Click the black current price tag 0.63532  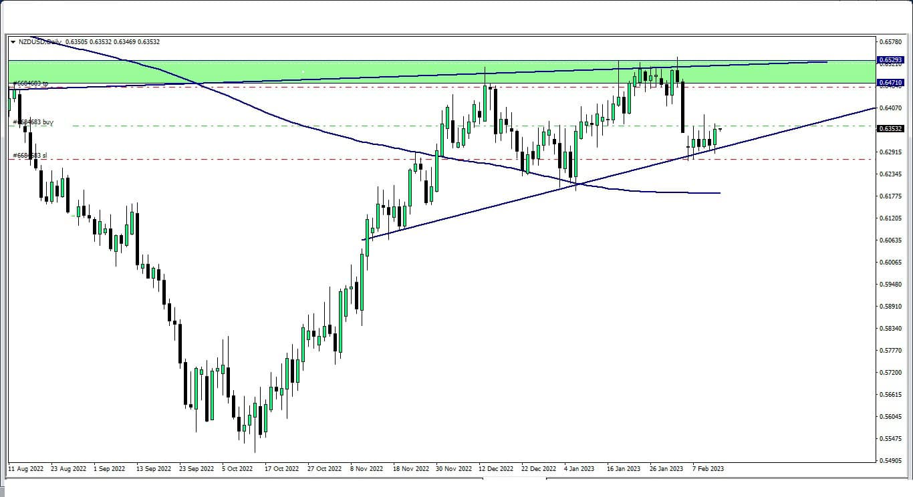pyautogui.click(x=890, y=129)
